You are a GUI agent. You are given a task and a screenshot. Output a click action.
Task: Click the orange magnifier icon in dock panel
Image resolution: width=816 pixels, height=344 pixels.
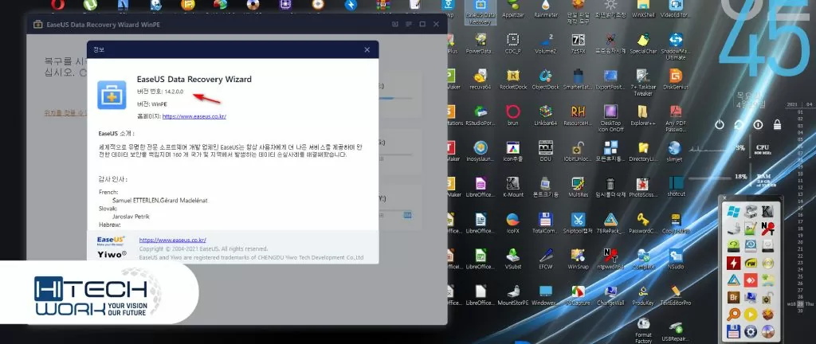click(x=734, y=315)
